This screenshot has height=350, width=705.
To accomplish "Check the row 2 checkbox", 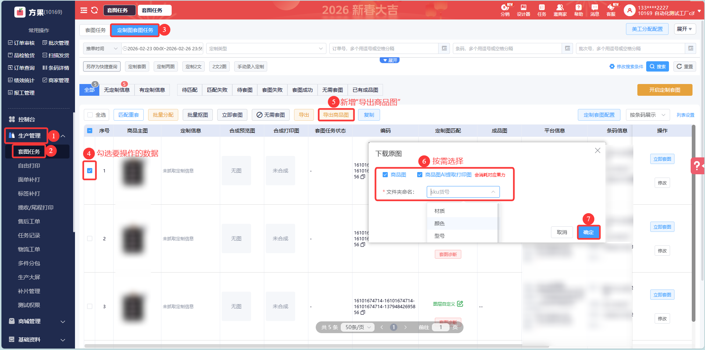I will click(90, 238).
